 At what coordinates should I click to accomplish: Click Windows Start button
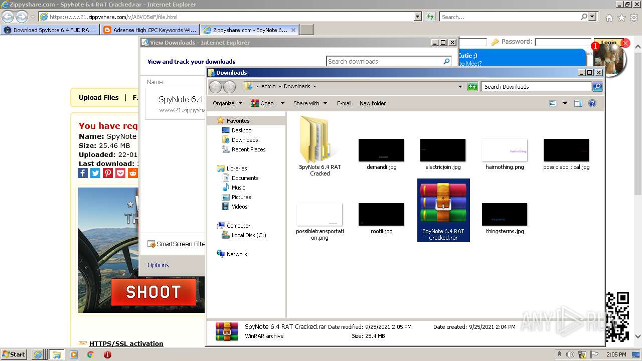pos(14,354)
